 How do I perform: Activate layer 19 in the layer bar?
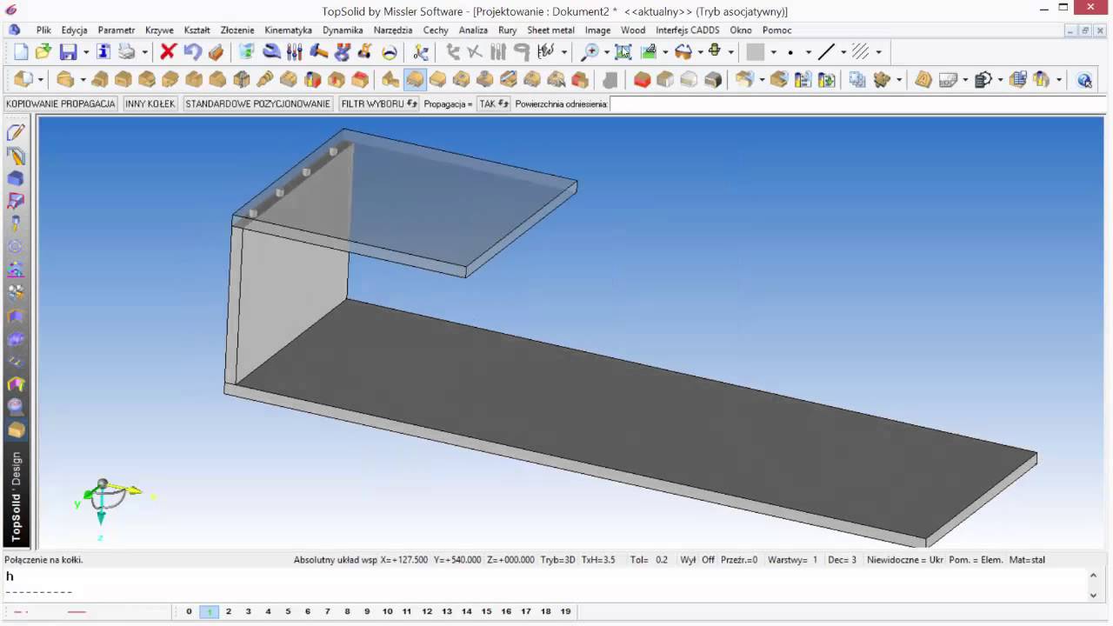click(566, 611)
